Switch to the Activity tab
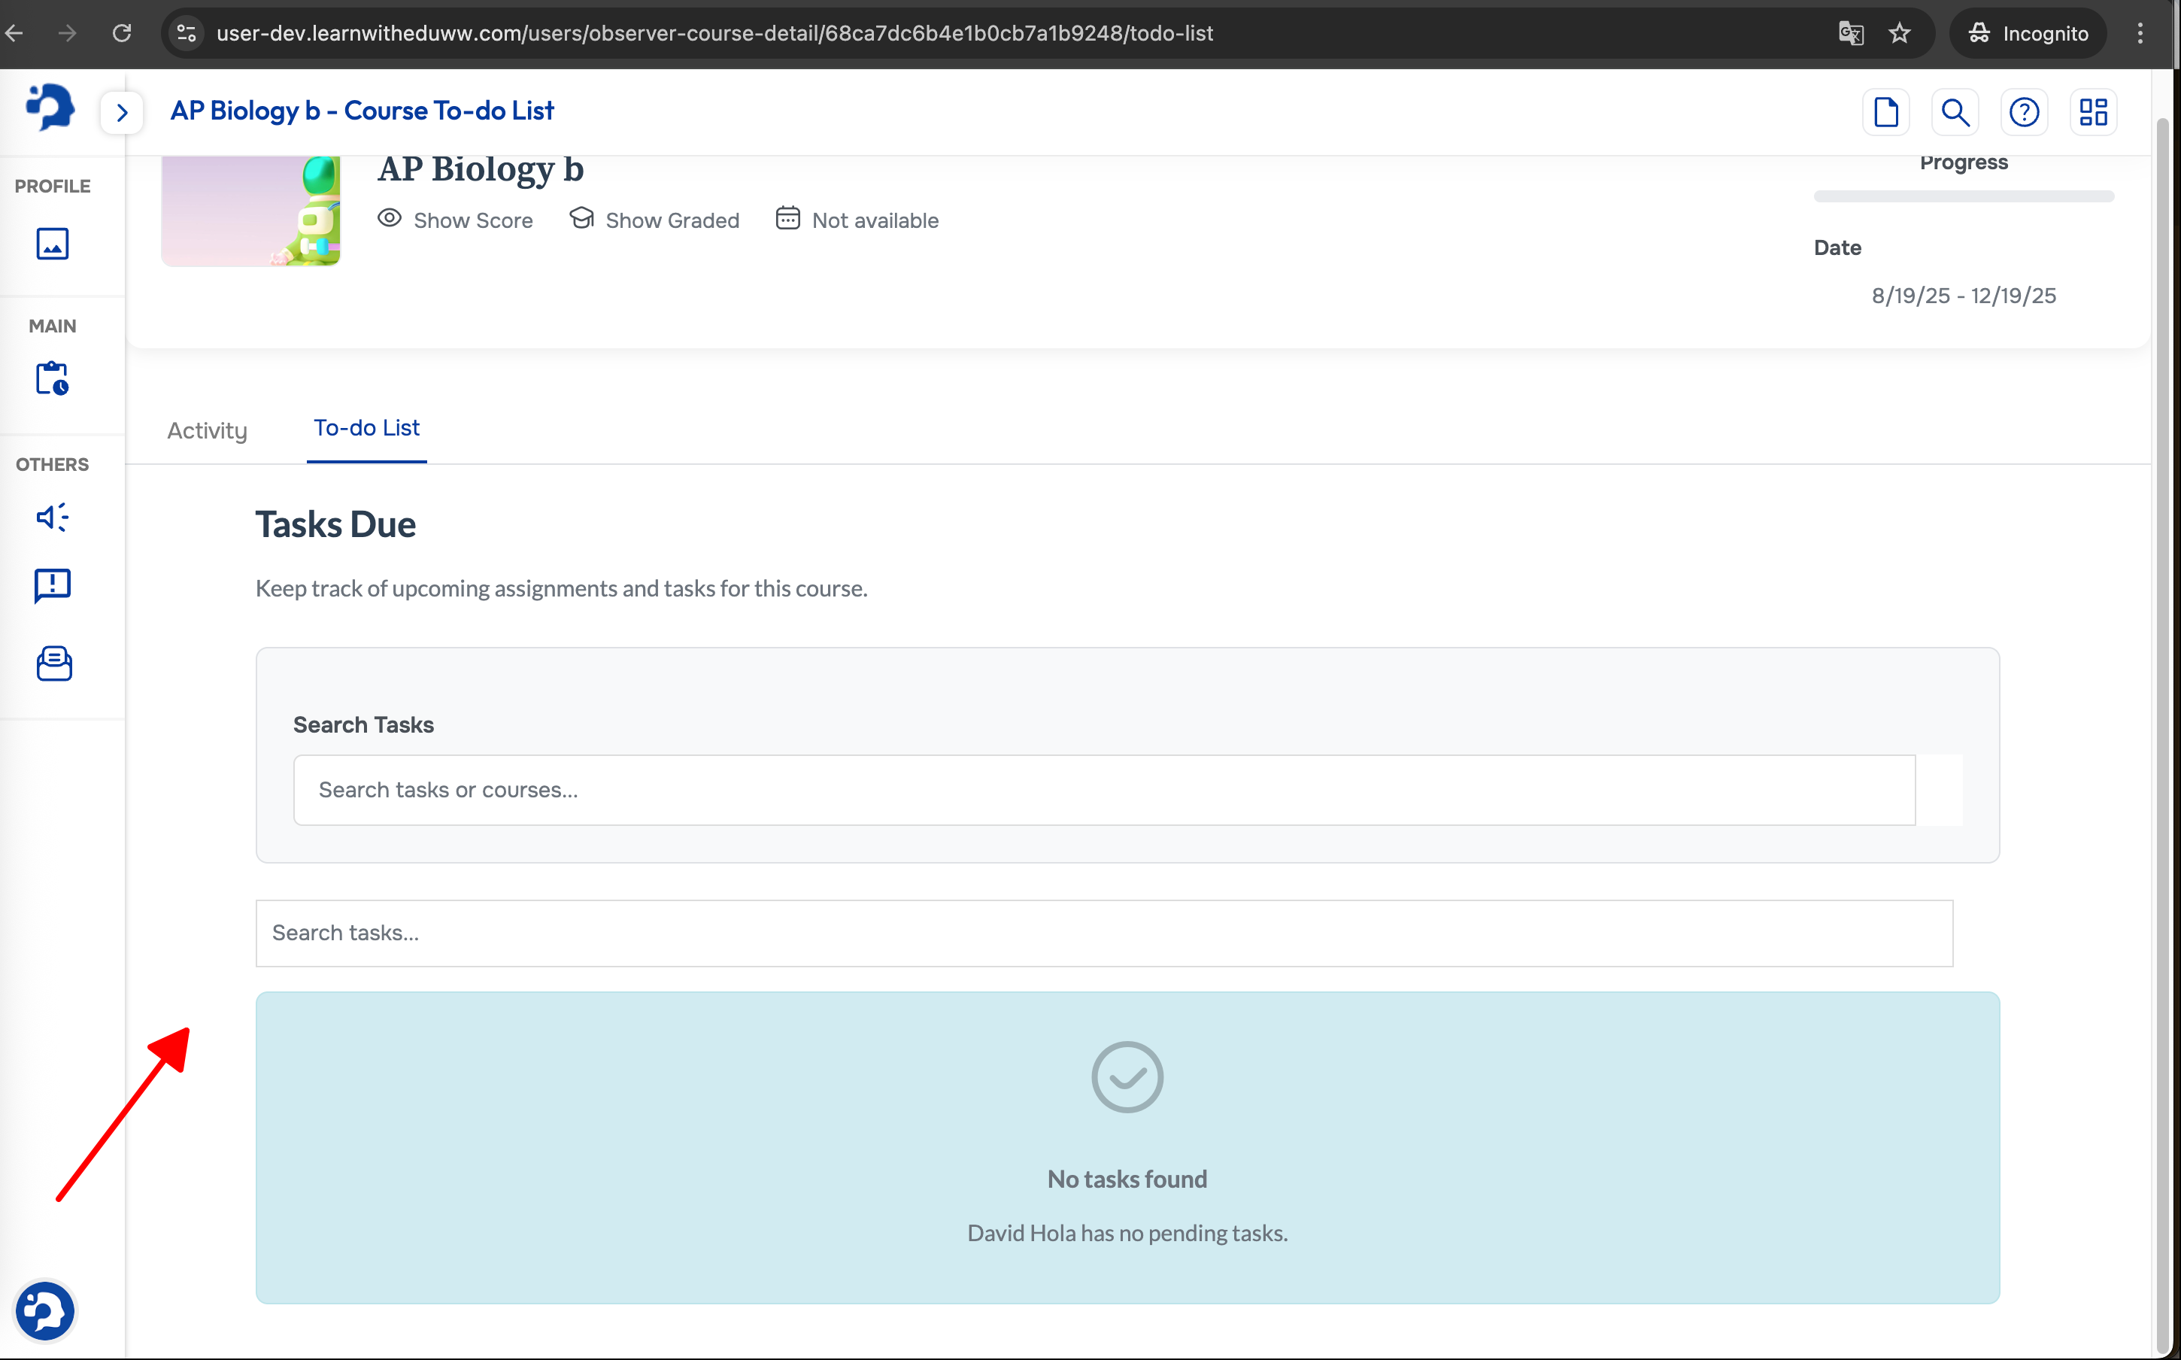 coord(207,431)
